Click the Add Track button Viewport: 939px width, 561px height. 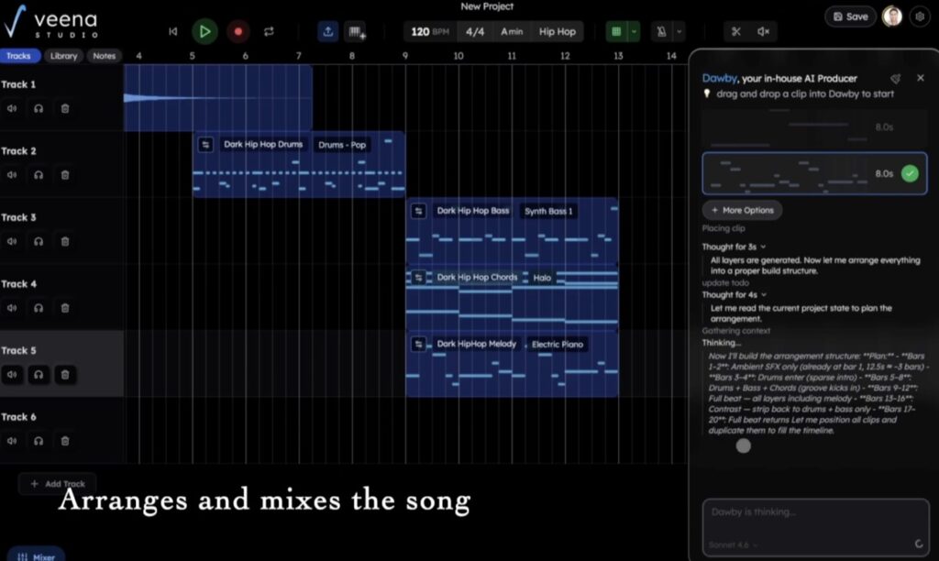(58, 484)
